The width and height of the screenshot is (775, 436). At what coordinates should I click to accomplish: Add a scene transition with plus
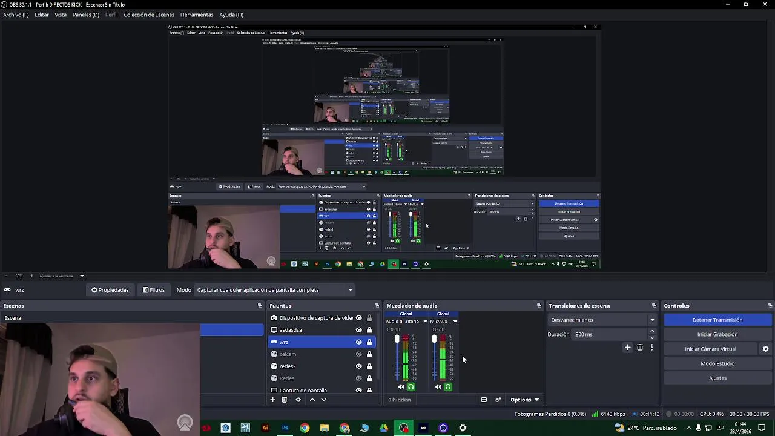(628, 348)
